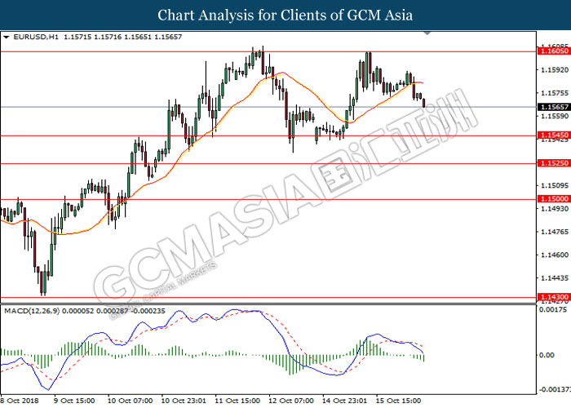Viewport: 571px width, 408px height.
Task: Click the 1.15590 price scale value
Action: (x=555, y=116)
